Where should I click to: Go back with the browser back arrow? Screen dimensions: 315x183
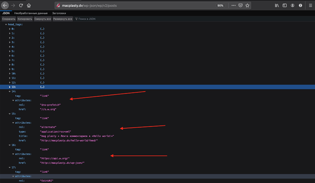5,5
